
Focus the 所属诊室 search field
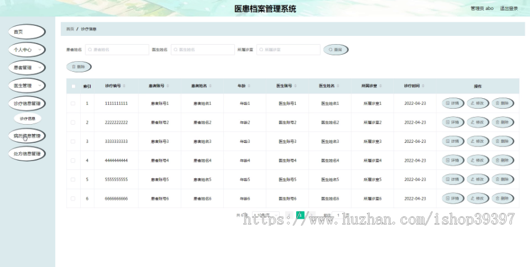click(289, 49)
